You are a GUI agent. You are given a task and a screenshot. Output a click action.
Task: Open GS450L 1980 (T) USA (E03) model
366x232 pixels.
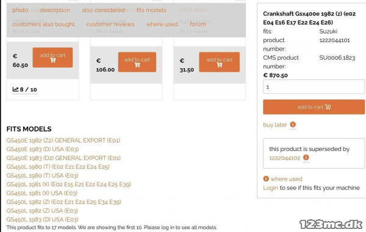pyautogui.click(x=42, y=175)
